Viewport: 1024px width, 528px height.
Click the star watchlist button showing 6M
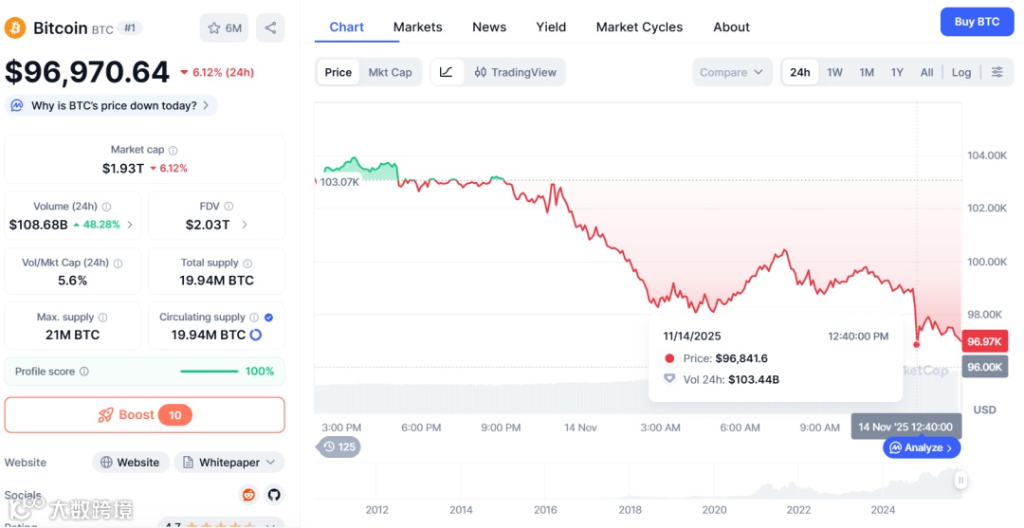pos(225,27)
